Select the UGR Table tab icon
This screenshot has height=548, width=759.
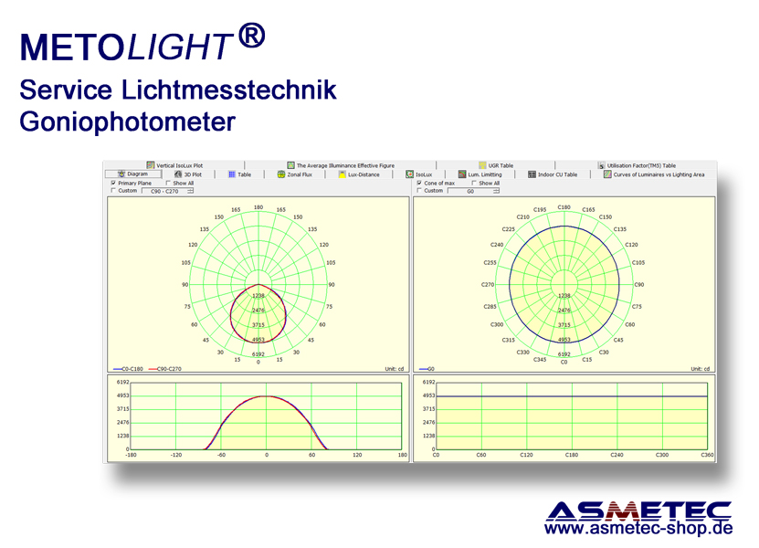482,165
